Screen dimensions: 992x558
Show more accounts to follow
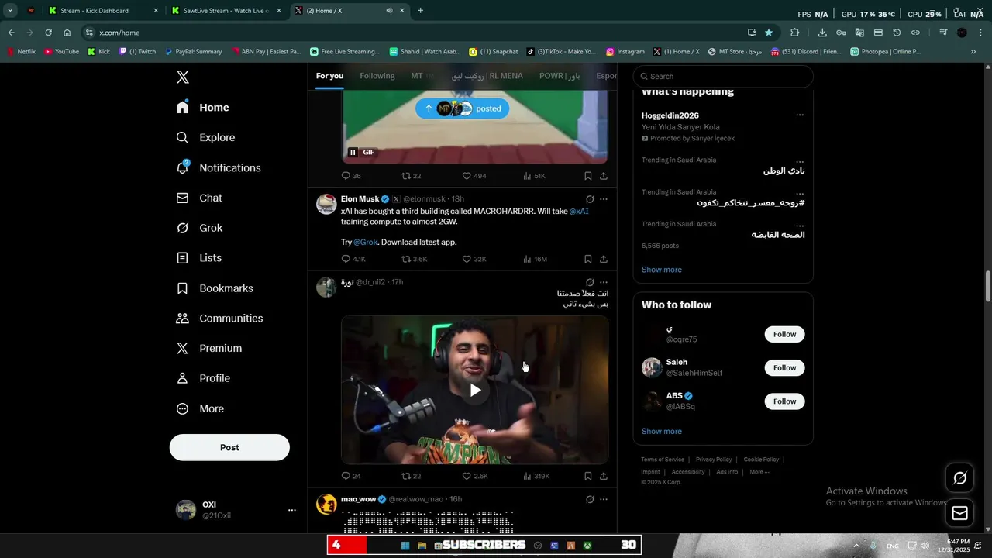tap(661, 432)
